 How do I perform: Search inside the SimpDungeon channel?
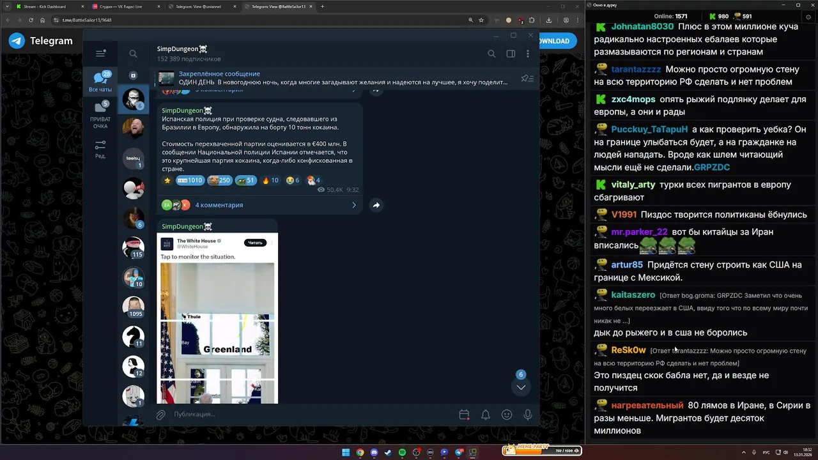[x=491, y=54]
